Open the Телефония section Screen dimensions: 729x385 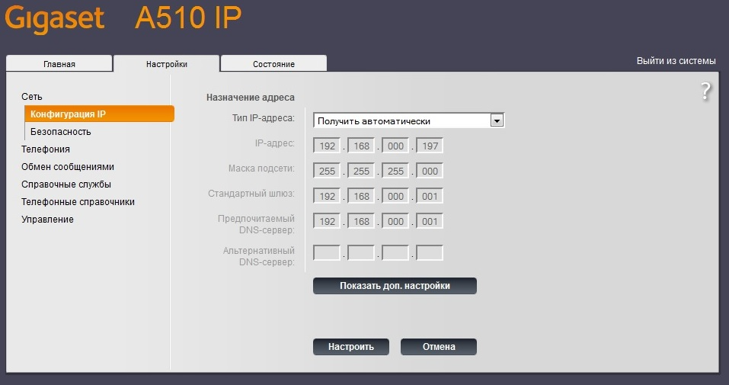pos(46,149)
